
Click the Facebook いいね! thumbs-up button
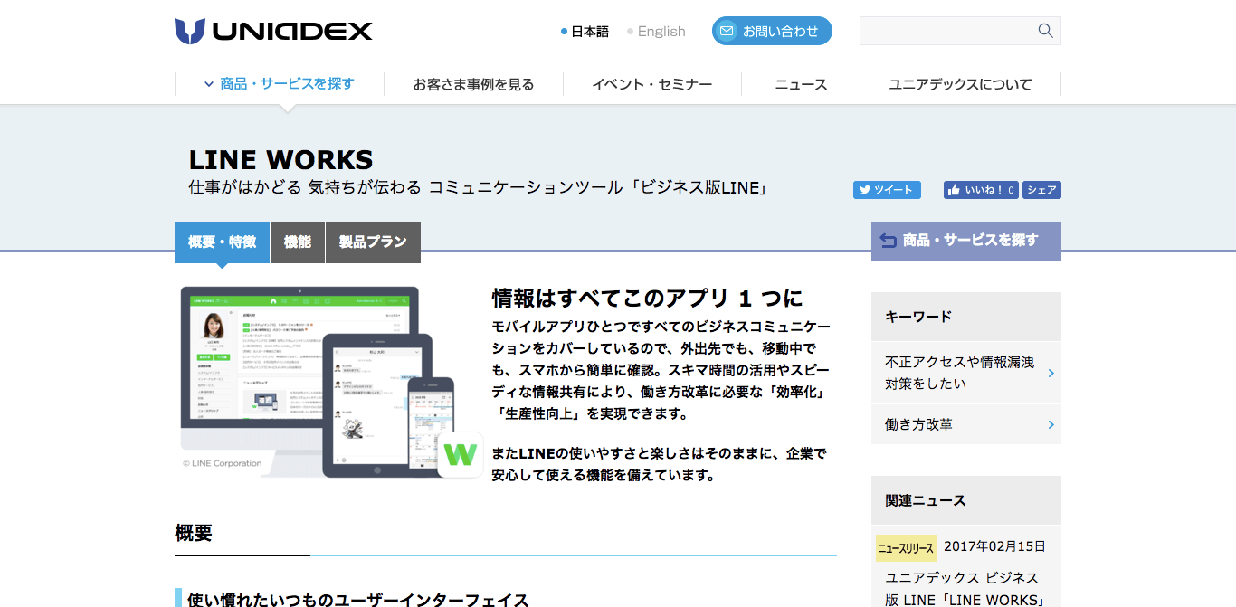[x=980, y=190]
